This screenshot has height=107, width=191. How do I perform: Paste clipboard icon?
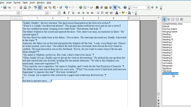pyautogui.click(x=54, y=7)
